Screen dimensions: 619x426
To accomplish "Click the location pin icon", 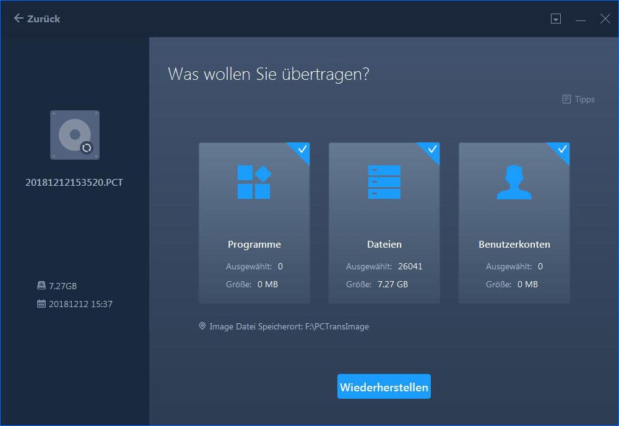I will pos(202,326).
